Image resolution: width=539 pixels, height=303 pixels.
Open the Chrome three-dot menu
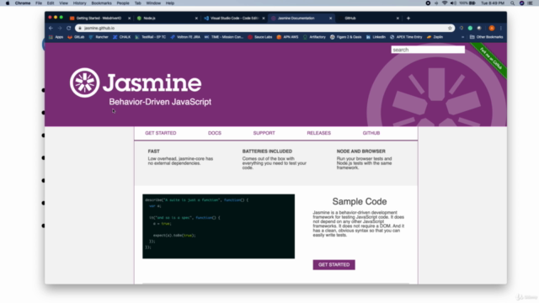coord(501,28)
